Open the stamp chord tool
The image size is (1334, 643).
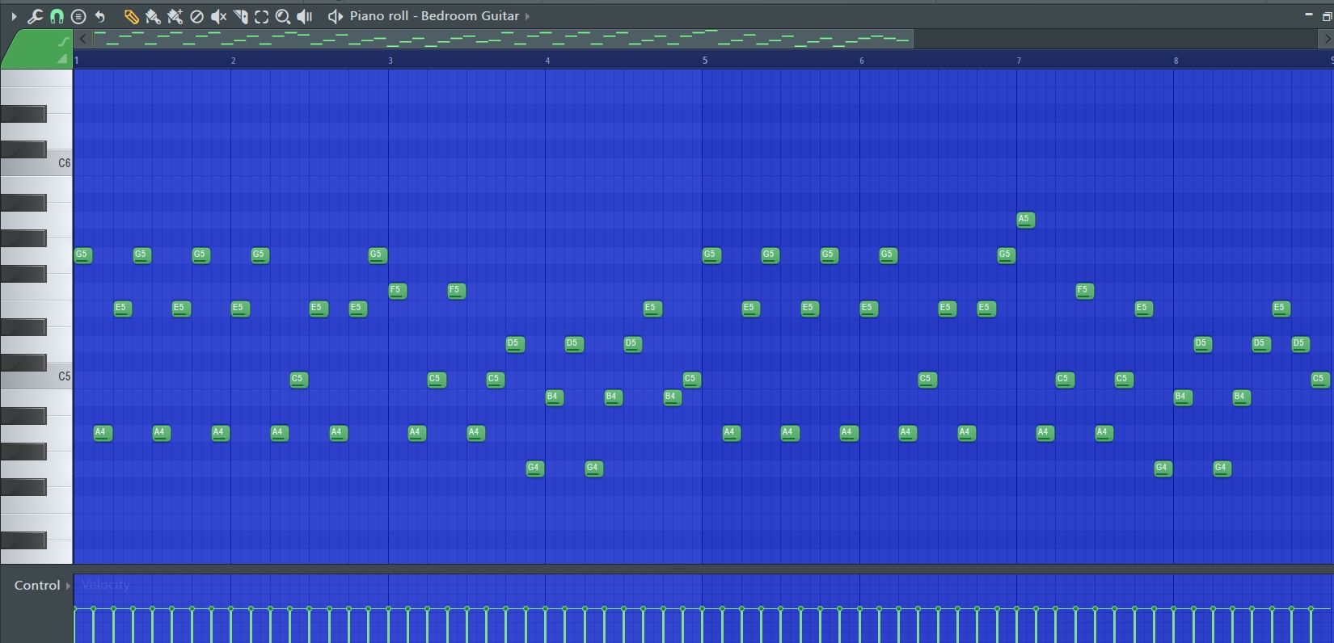(78, 16)
